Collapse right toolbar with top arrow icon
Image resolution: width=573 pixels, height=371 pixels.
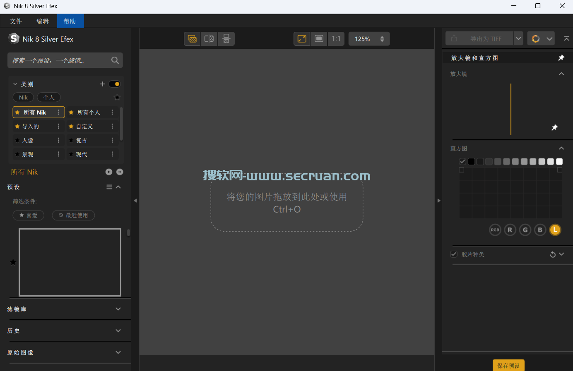point(566,38)
